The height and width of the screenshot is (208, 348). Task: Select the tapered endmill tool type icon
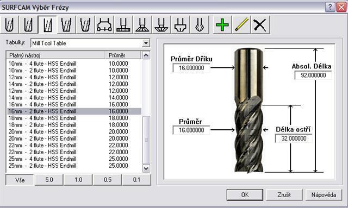tap(66, 24)
